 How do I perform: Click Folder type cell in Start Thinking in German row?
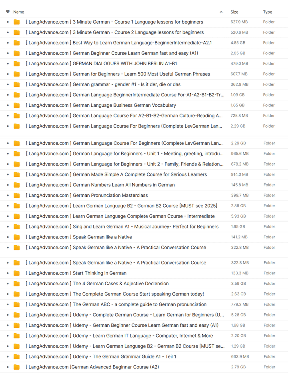[269, 273]
